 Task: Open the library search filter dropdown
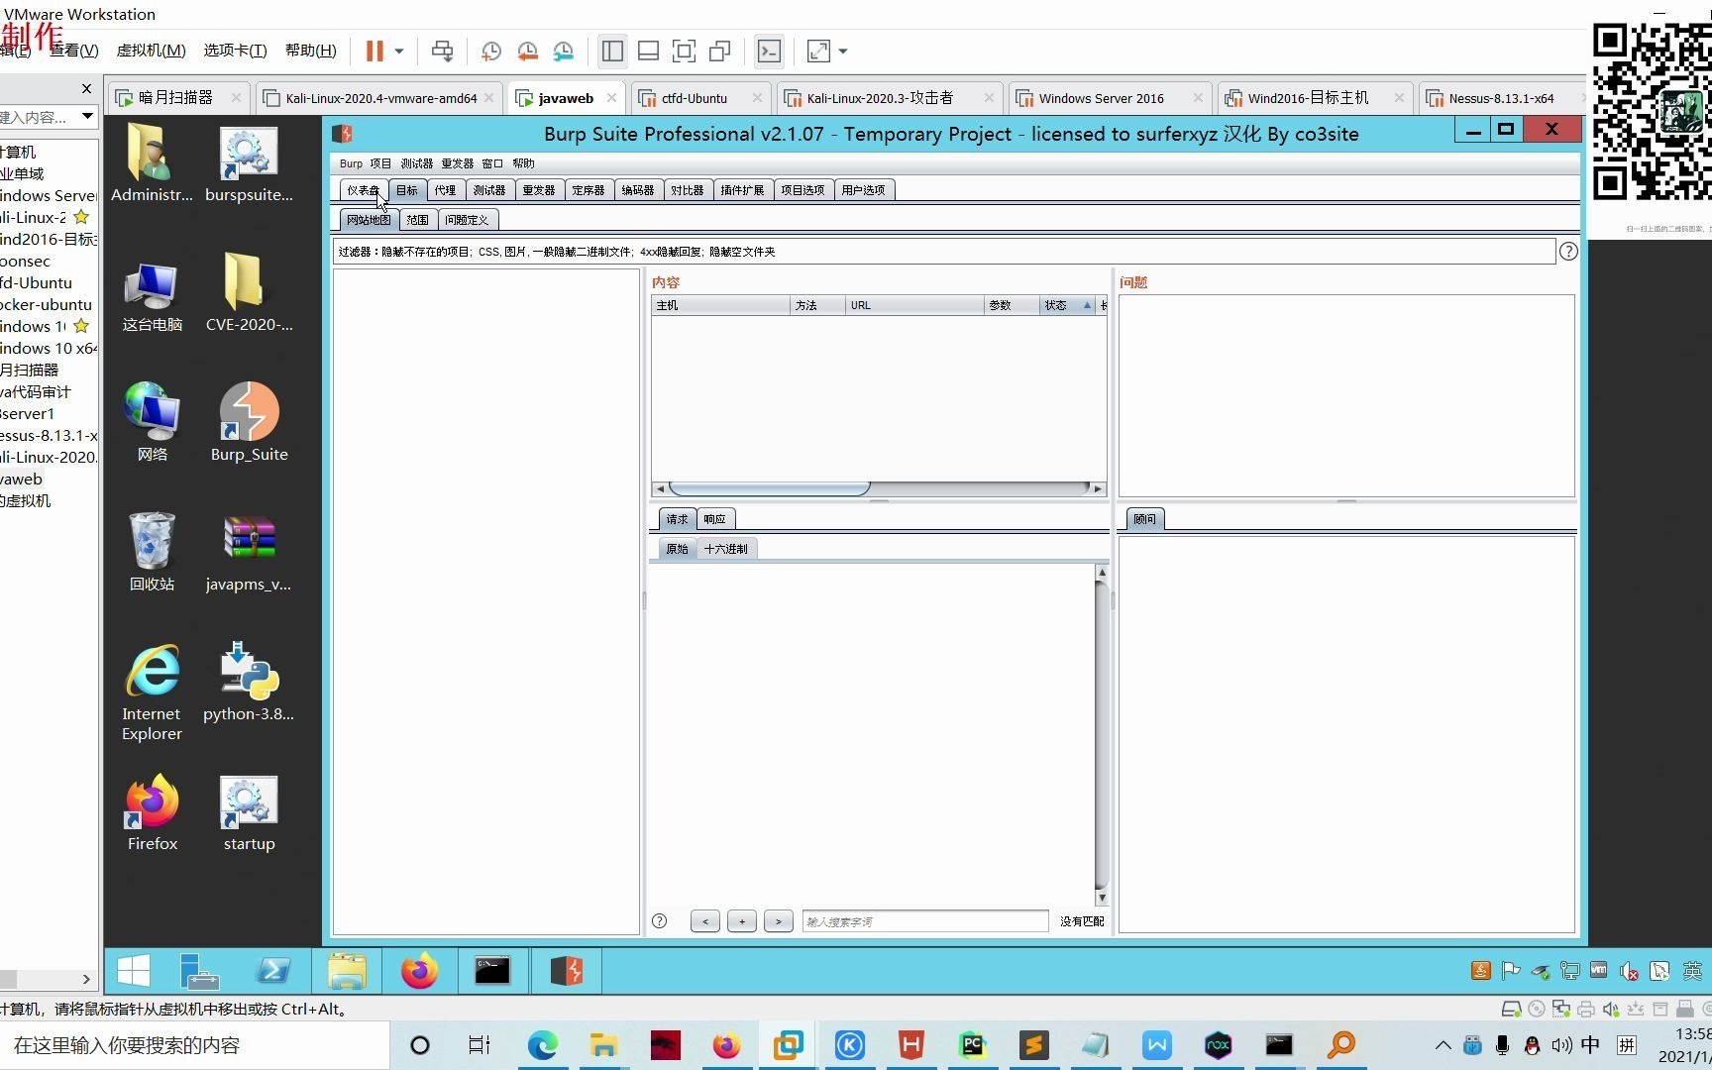coord(88,117)
